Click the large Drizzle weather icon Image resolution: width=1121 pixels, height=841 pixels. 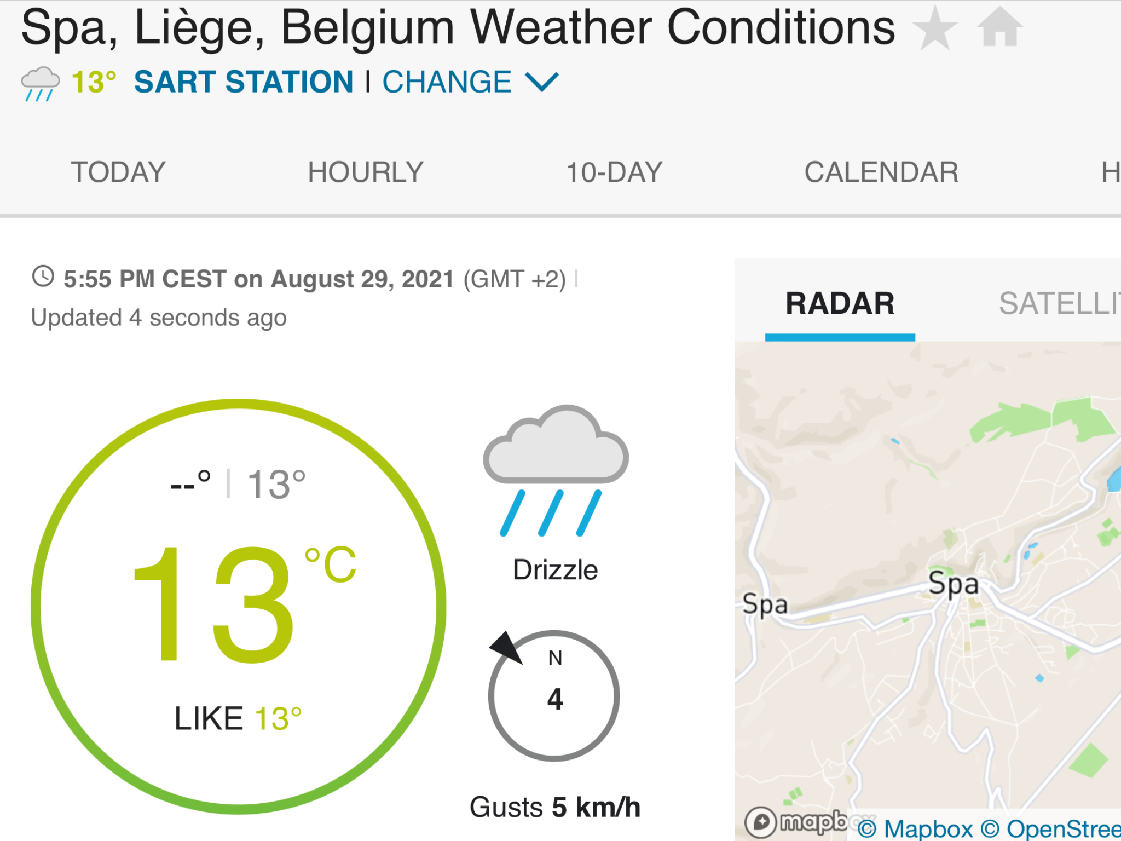(x=556, y=470)
